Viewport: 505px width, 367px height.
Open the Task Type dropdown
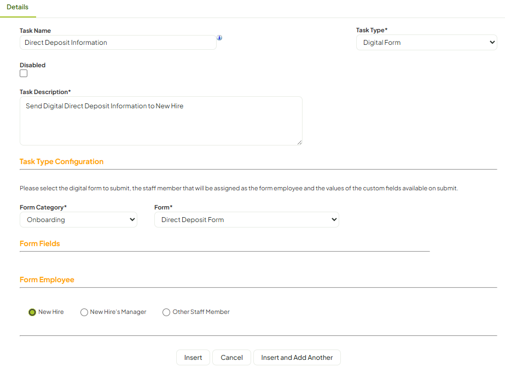pos(426,43)
